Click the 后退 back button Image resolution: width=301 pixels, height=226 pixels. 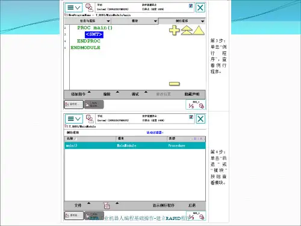pyautogui.click(x=192, y=206)
